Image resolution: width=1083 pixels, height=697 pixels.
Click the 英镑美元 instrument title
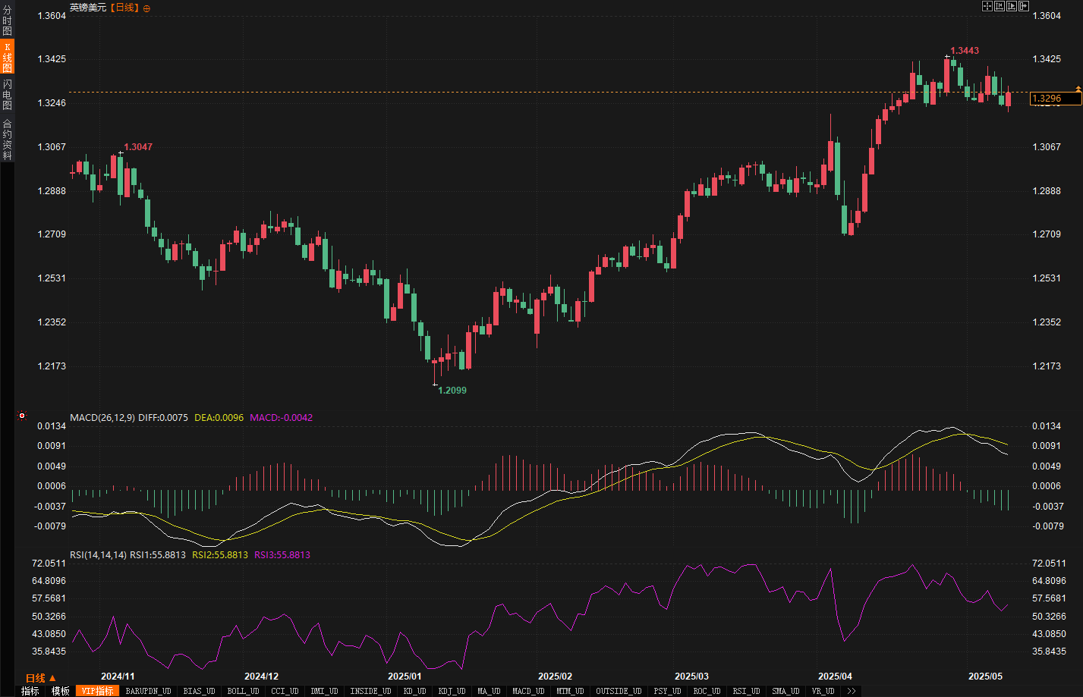[x=88, y=8]
